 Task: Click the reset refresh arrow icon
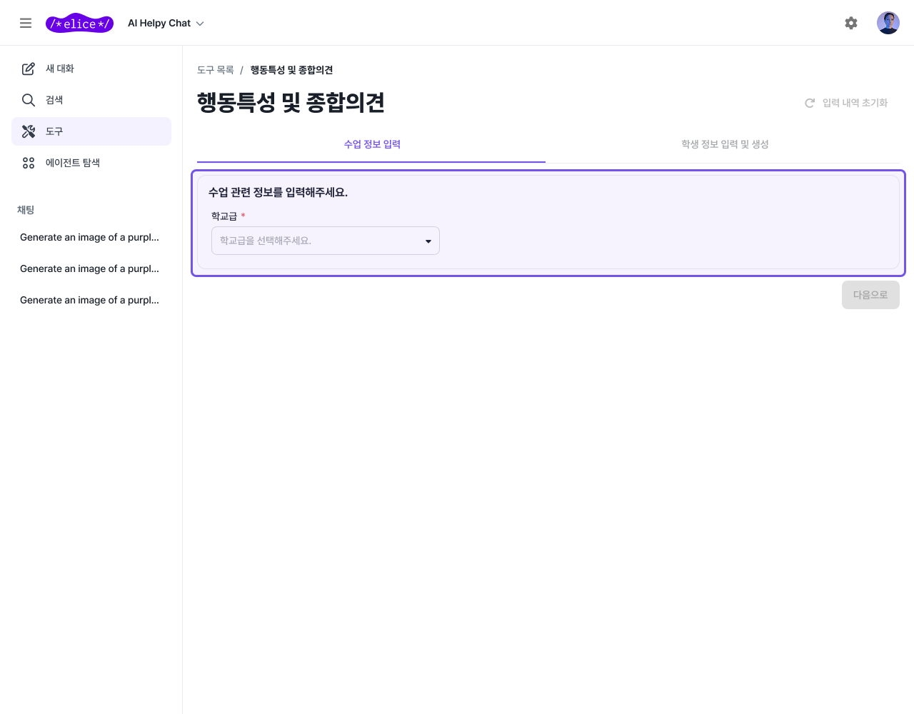click(x=810, y=103)
